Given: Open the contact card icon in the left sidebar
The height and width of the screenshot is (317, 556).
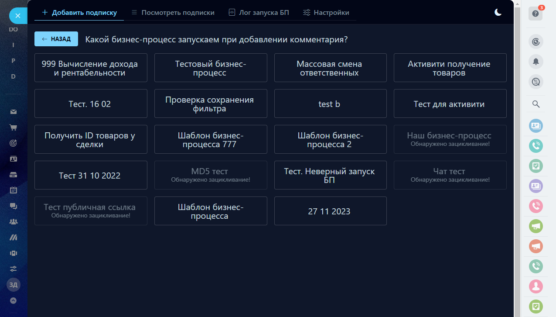Looking at the screenshot, I should coord(14,159).
